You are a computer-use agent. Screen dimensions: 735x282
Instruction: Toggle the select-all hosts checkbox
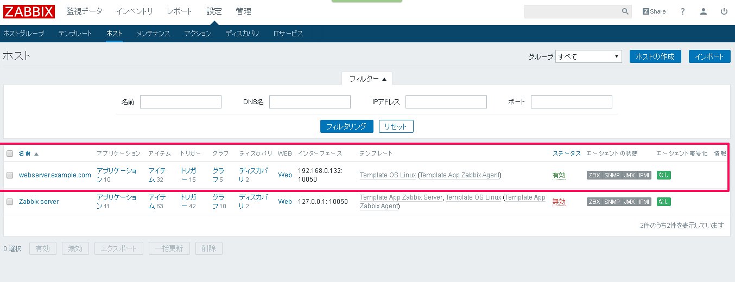pos(10,153)
